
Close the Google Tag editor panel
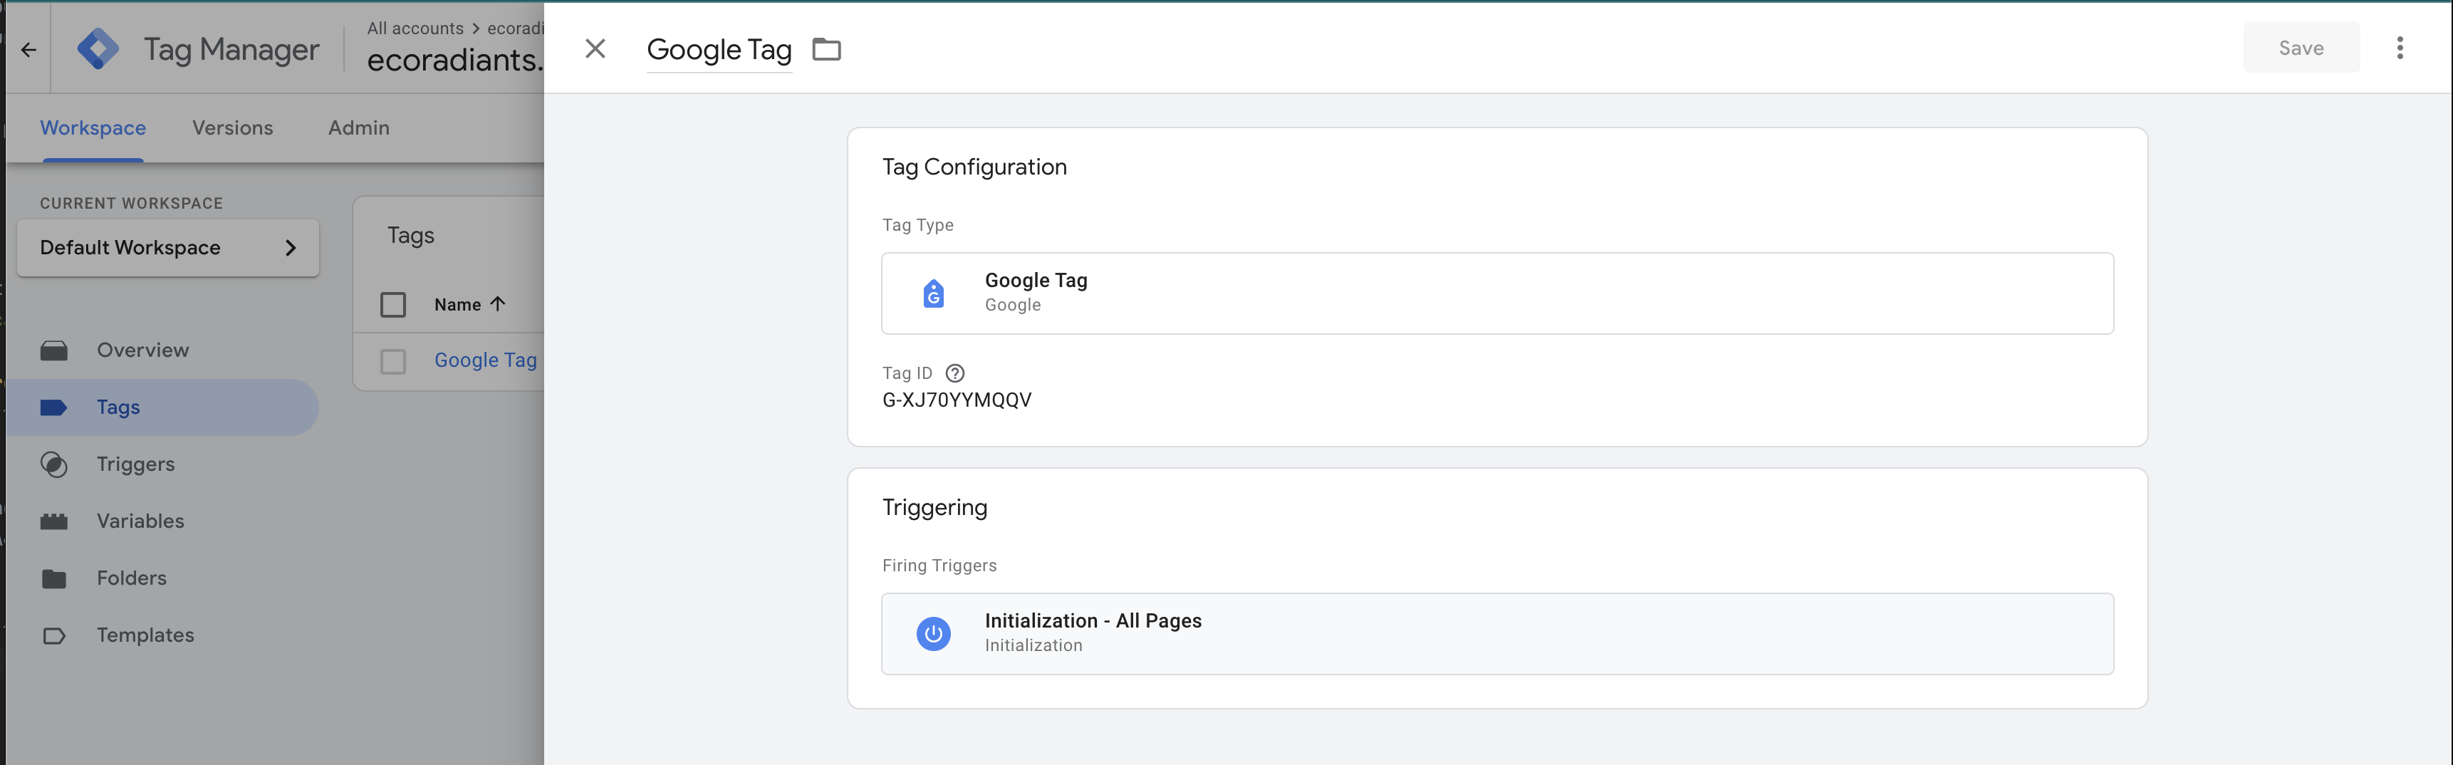pyautogui.click(x=595, y=48)
